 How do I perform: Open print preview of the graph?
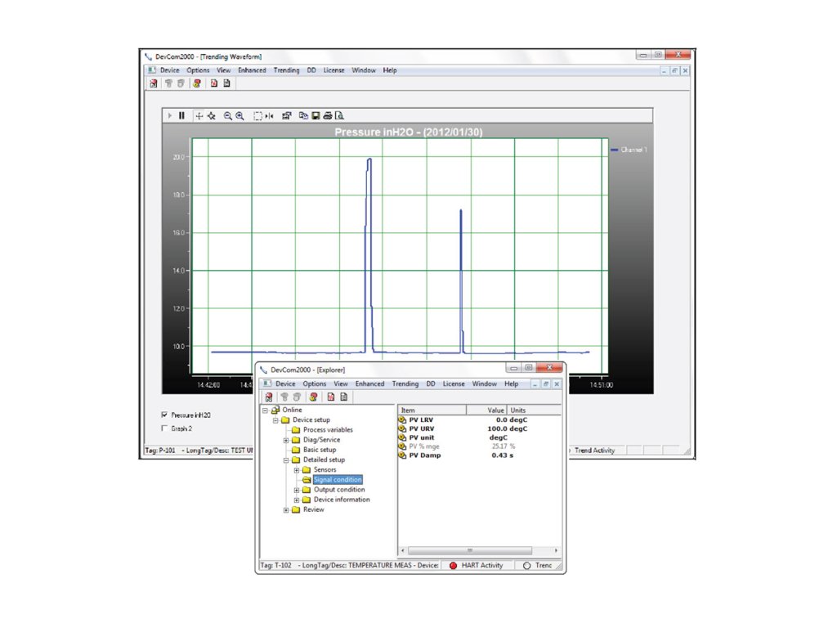338,116
